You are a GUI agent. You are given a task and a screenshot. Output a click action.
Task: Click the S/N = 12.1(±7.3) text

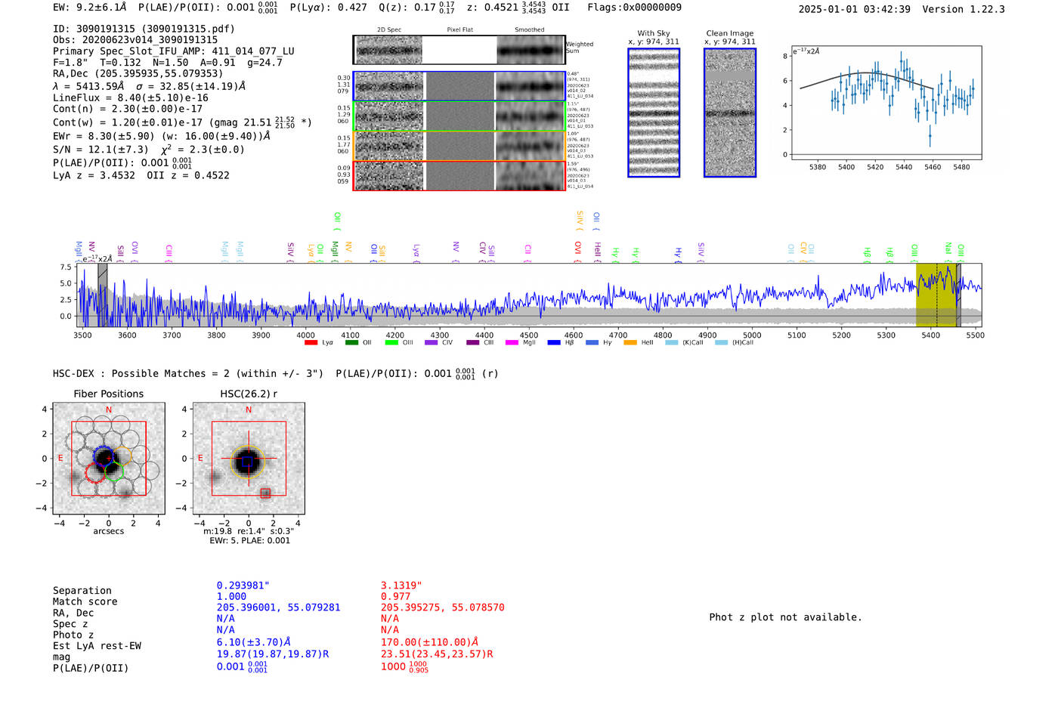coord(101,150)
